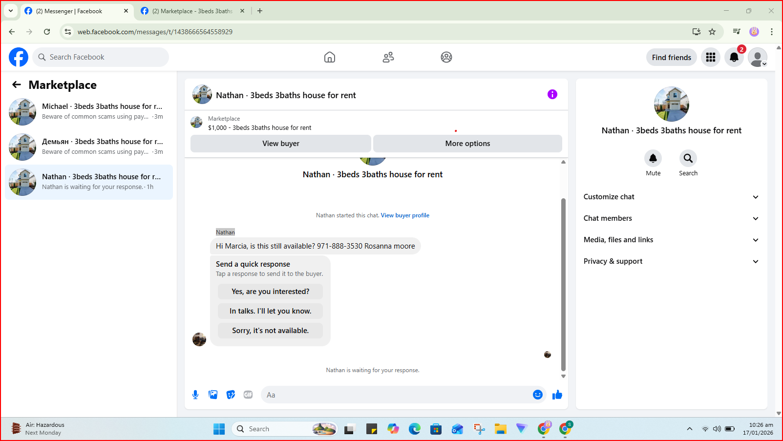Open $1,000 3beds 3baths listing link

tap(260, 128)
